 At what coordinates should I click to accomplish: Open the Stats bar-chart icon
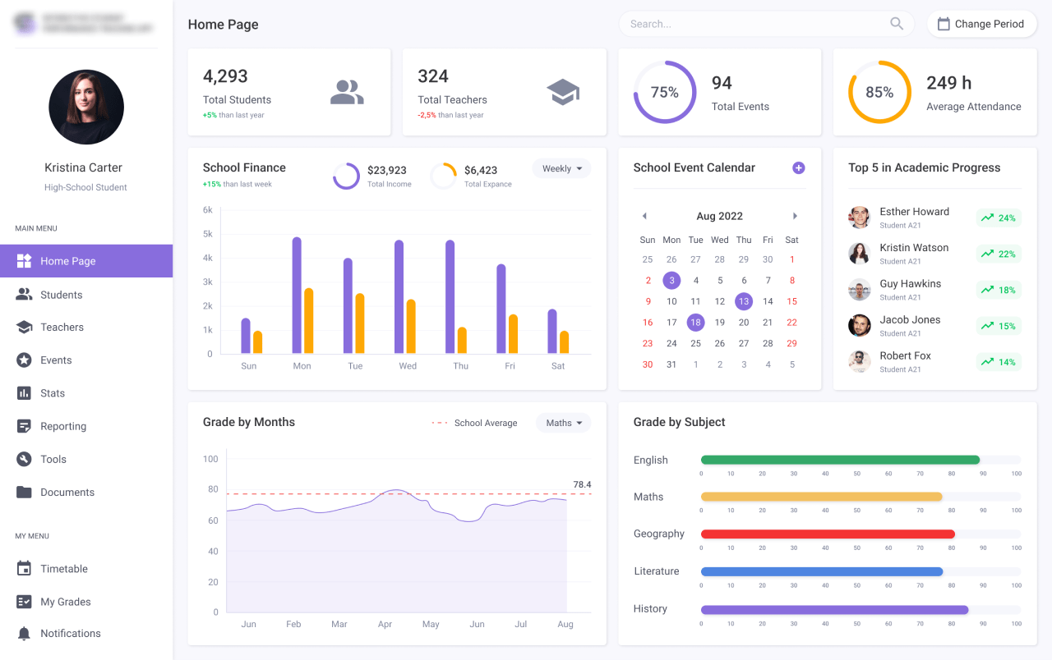[25, 392]
